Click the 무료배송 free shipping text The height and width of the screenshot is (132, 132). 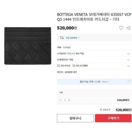click(67, 47)
